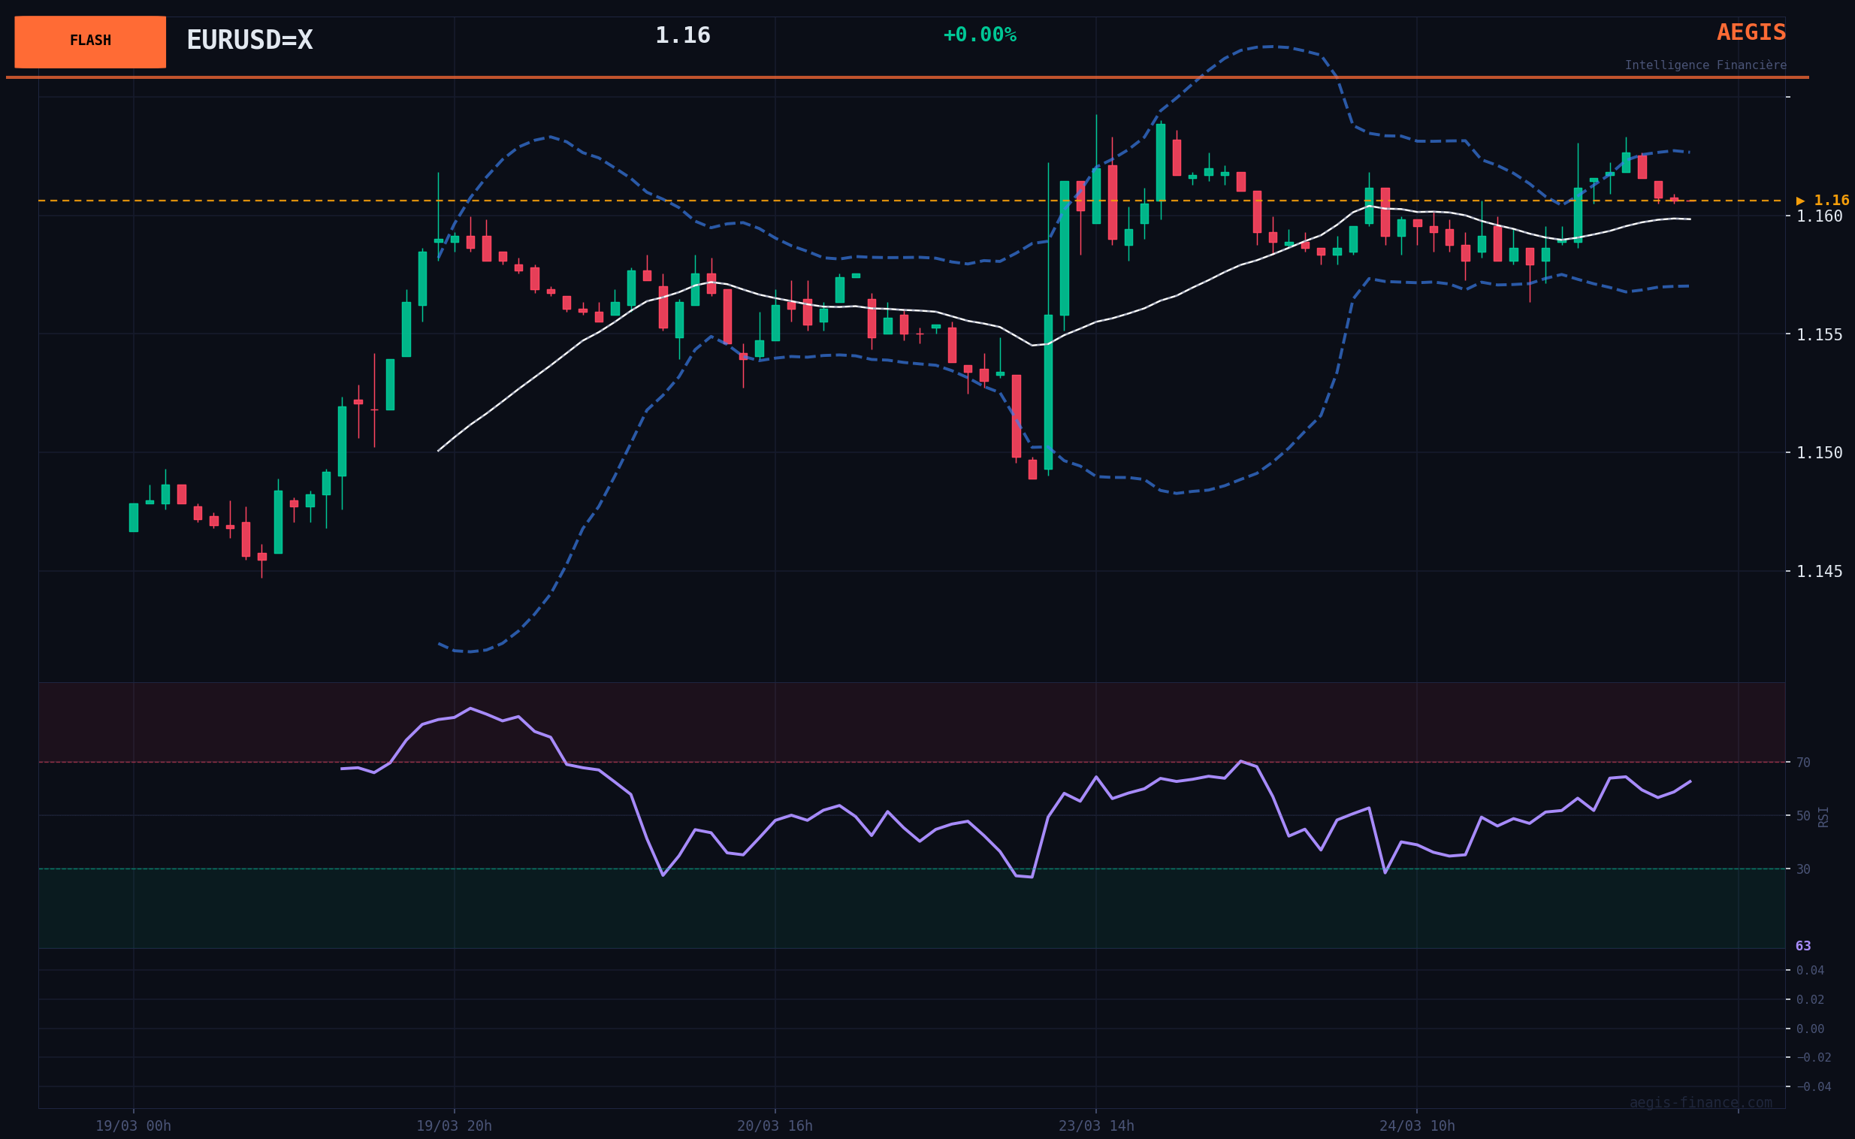Click the RSI 70 level label
The image size is (1855, 1139).
coord(1803,763)
